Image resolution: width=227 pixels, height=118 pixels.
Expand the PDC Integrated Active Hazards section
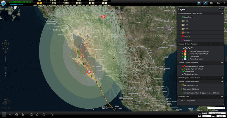222,78
